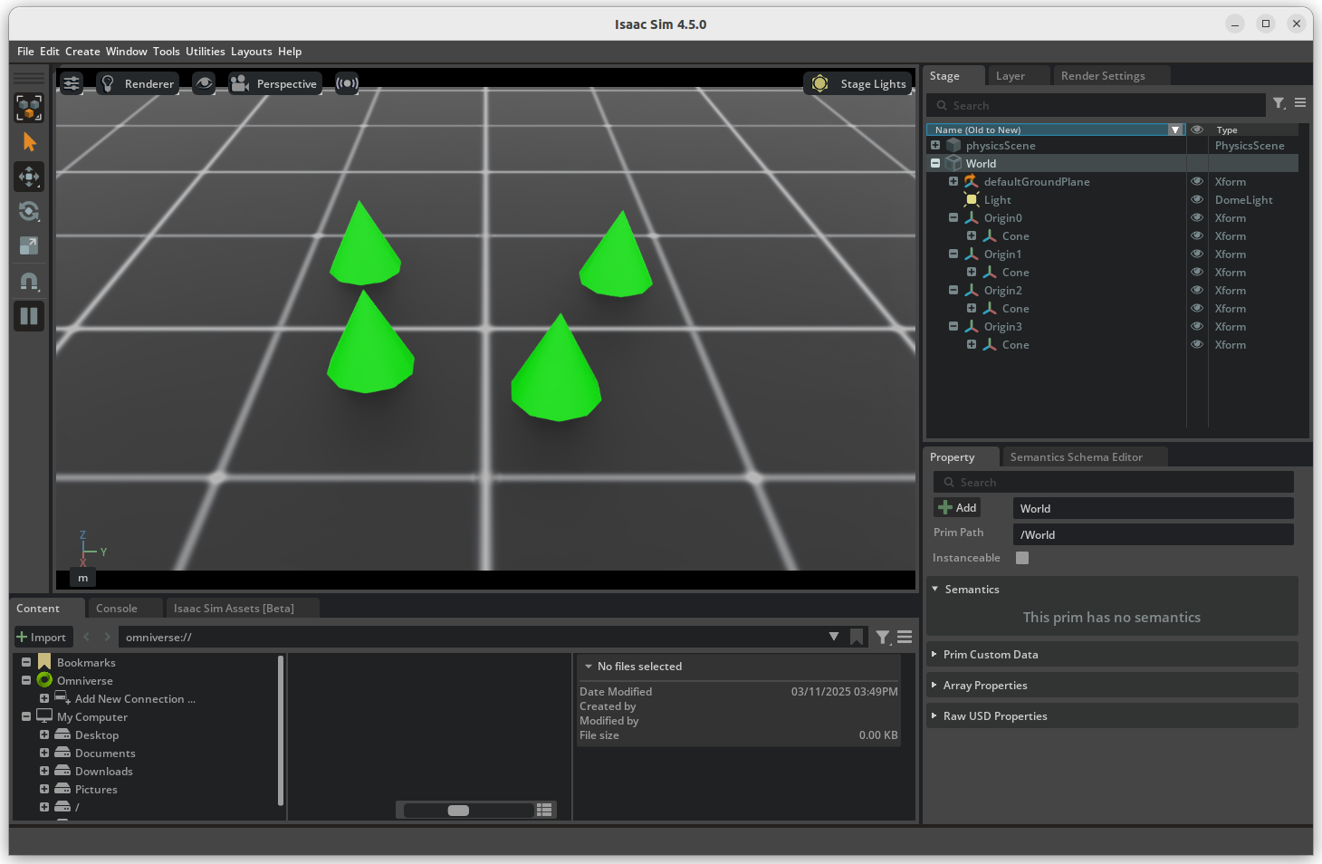The image size is (1322, 864).
Task: Open the Utilities menu
Action: coord(206,52)
